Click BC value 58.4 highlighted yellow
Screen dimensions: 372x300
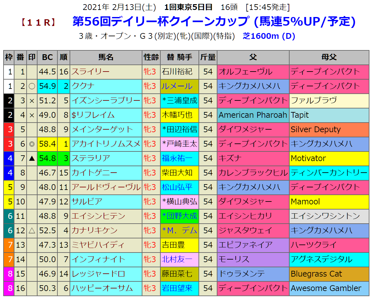click(x=47, y=144)
